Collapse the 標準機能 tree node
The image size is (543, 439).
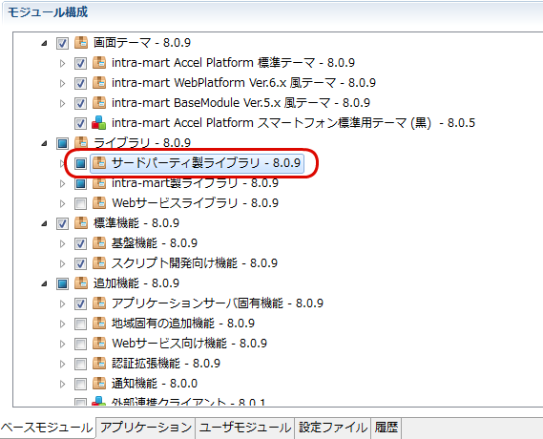click(44, 224)
